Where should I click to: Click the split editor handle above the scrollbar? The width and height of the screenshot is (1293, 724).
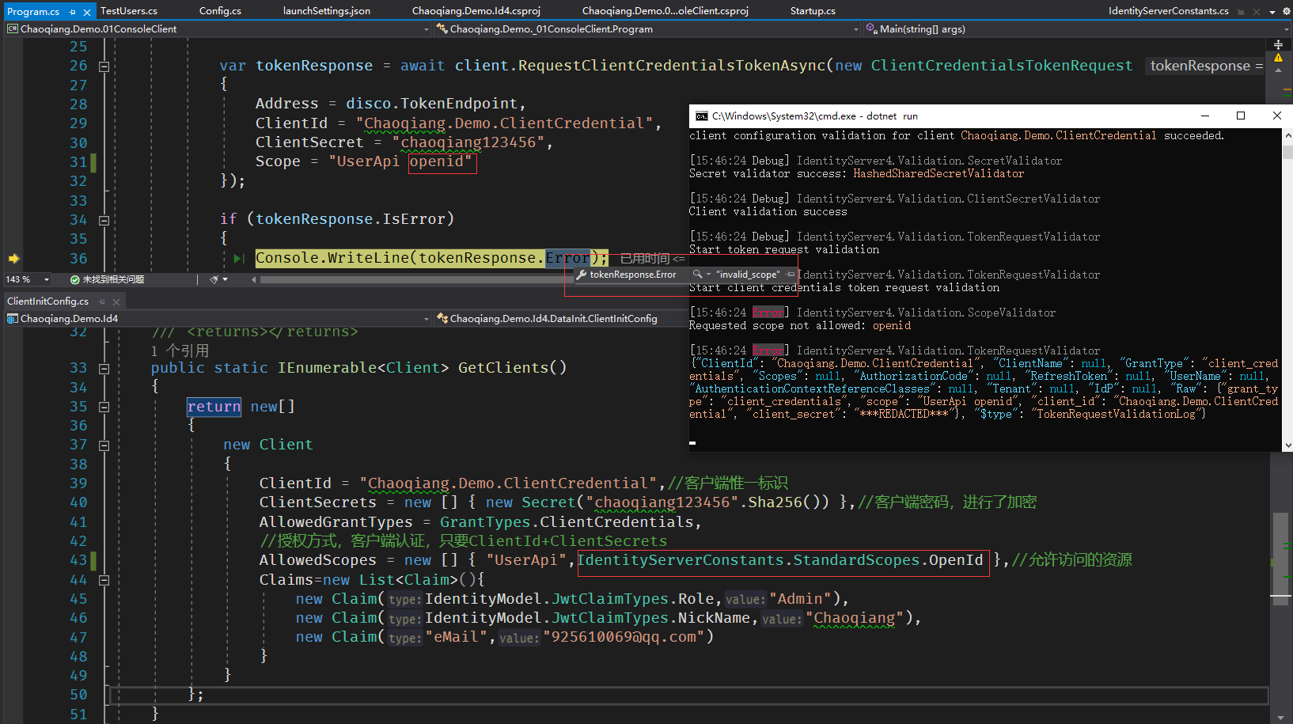coord(1278,44)
